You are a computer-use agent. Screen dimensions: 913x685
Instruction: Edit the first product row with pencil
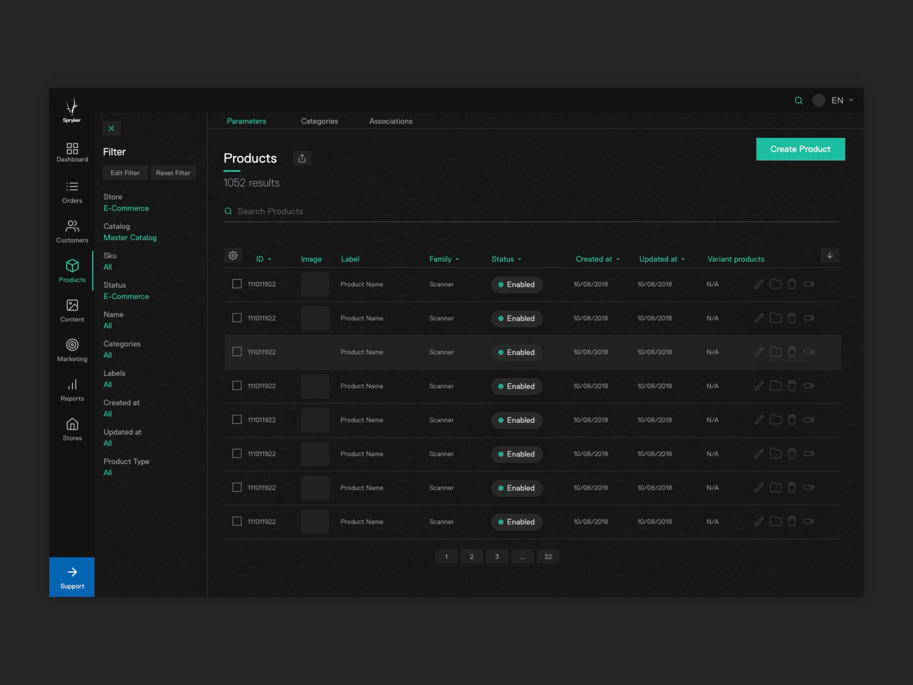759,284
